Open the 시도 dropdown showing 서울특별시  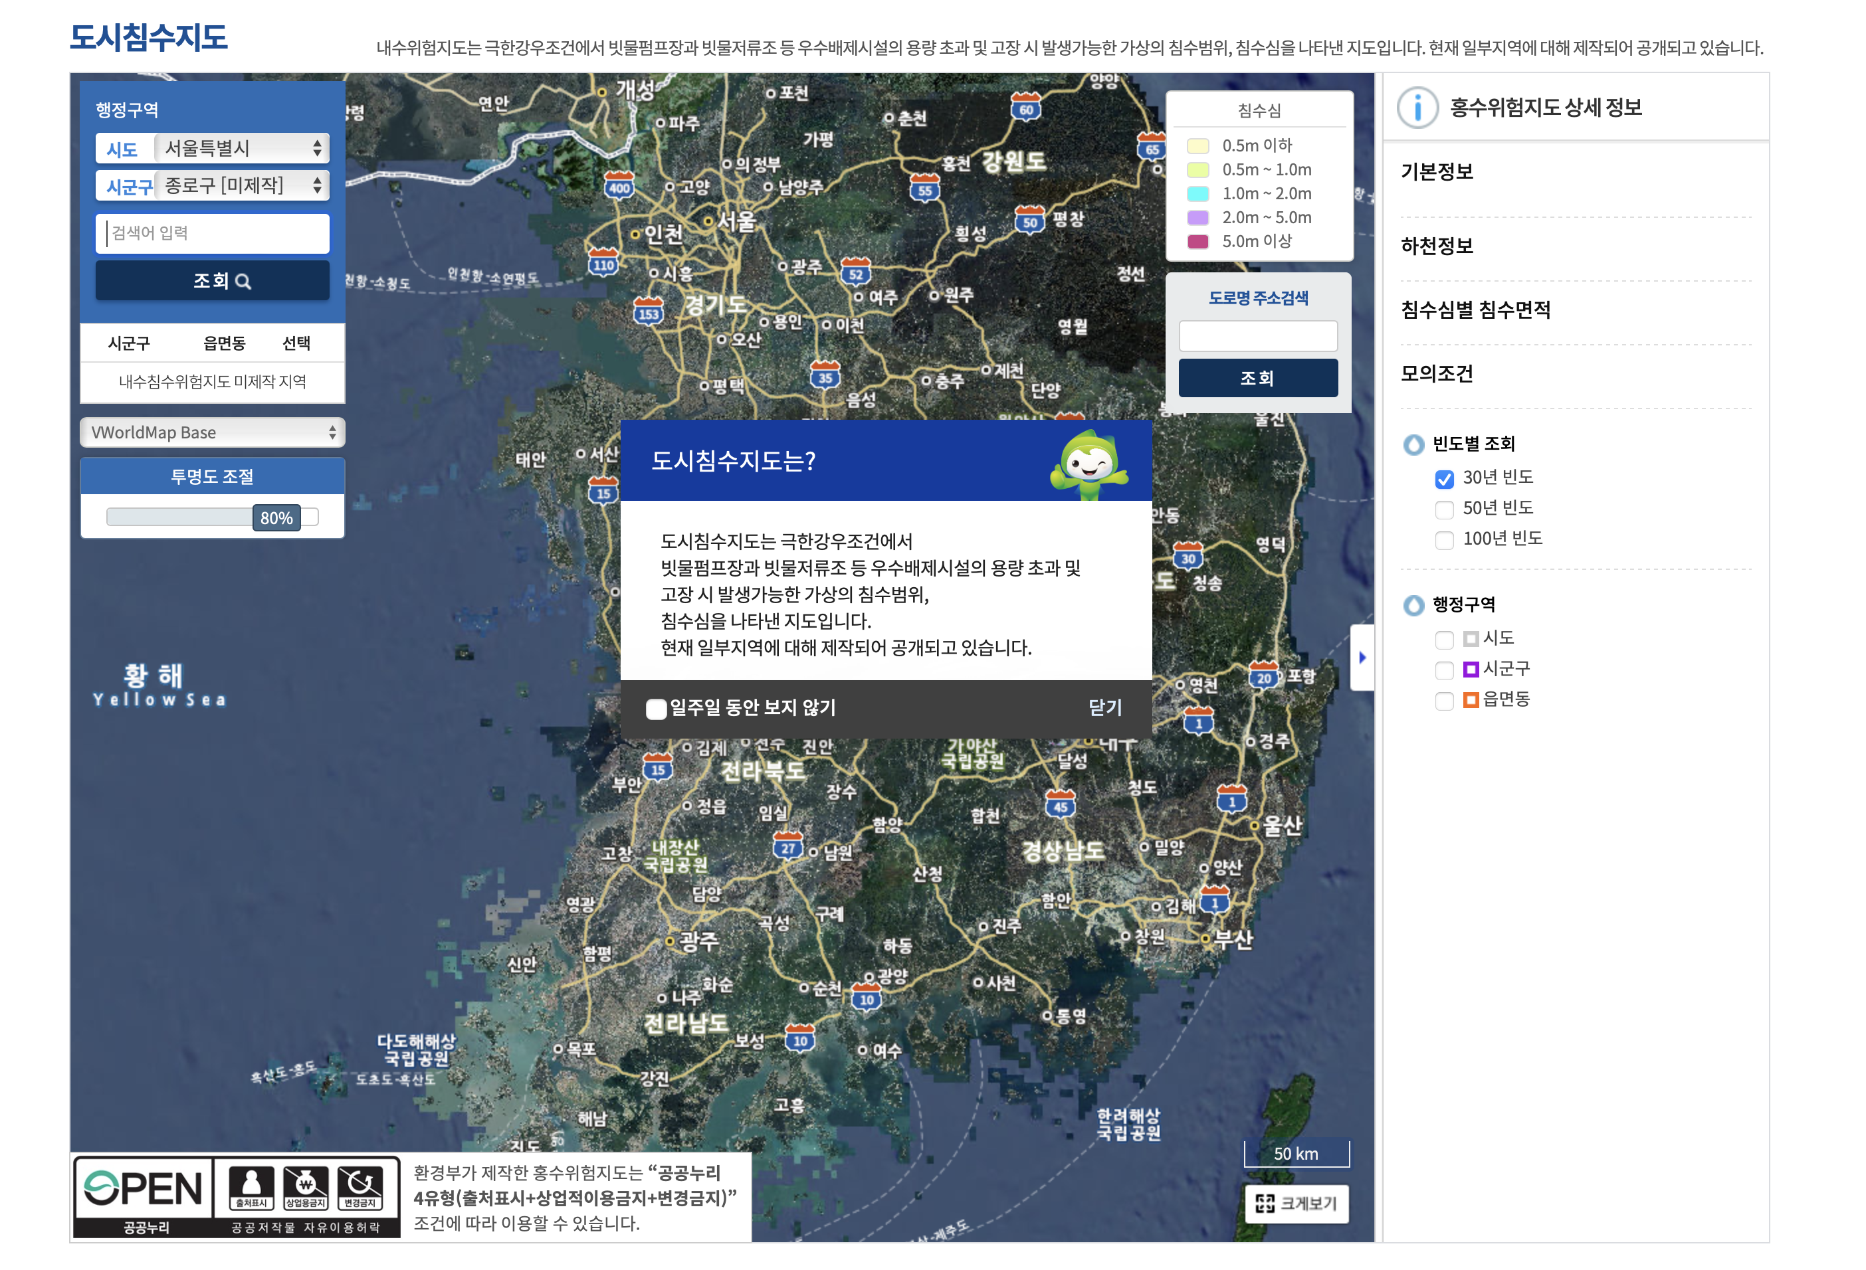[x=241, y=149]
